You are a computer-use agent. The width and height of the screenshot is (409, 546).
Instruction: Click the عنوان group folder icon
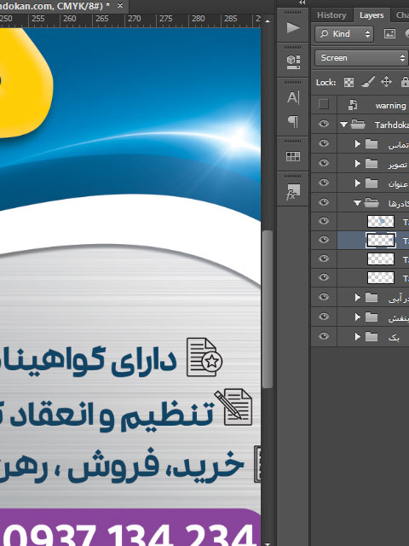[372, 183]
